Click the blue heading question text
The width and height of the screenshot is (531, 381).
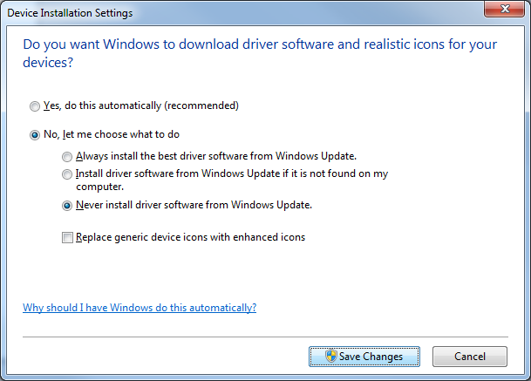coord(260,53)
